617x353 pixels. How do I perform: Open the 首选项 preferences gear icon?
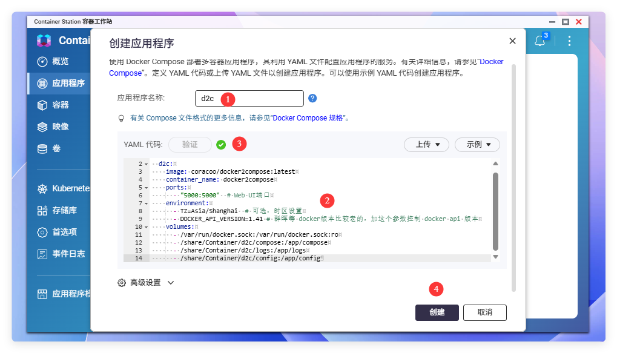42,232
